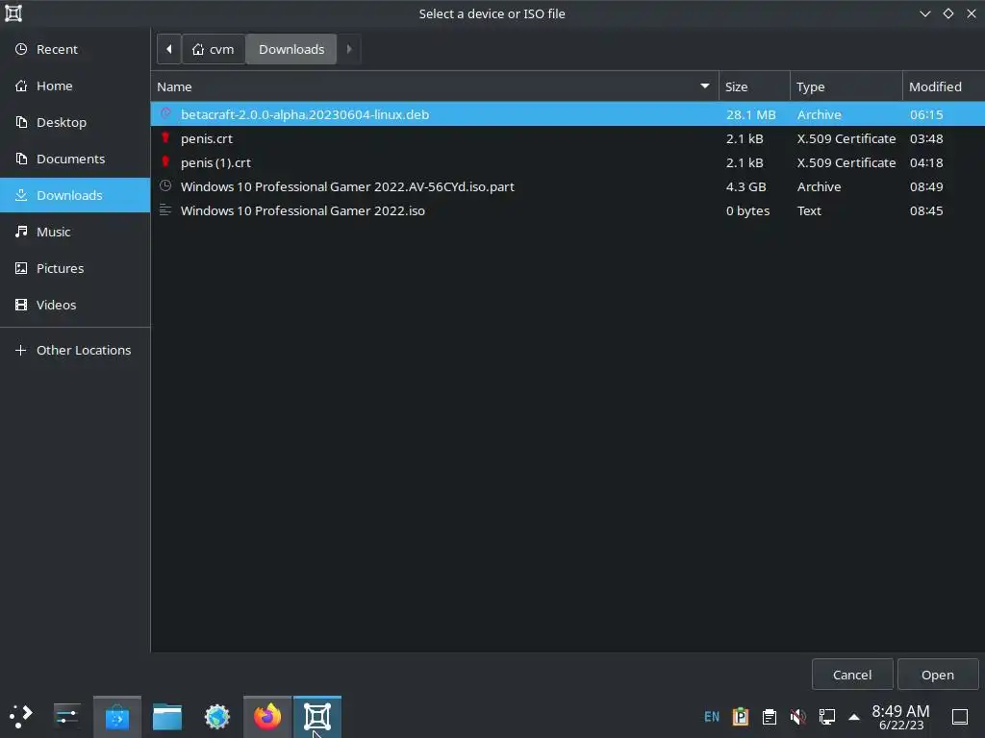Open the Discover store taskbar icon
This screenshot has width=985, height=738.
116,717
